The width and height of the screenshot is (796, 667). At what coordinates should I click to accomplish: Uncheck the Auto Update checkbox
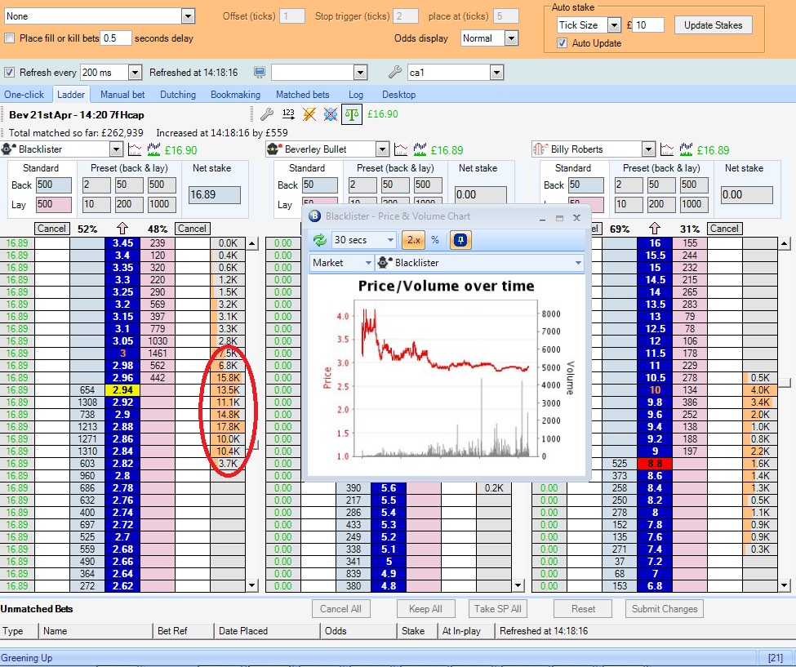(x=562, y=43)
